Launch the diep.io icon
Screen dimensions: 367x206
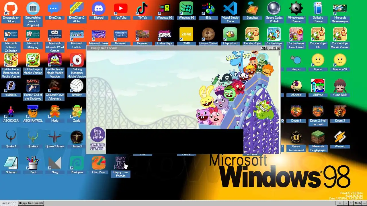(296, 60)
